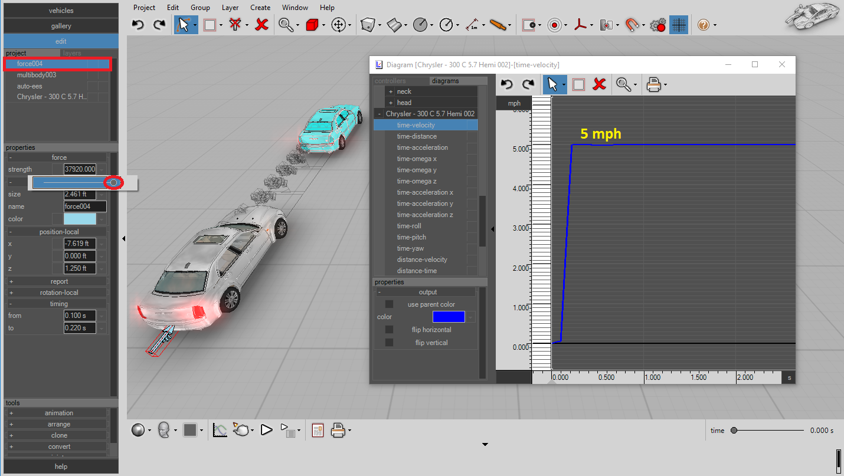
Task: Click the time slider handle
Action: click(x=734, y=431)
